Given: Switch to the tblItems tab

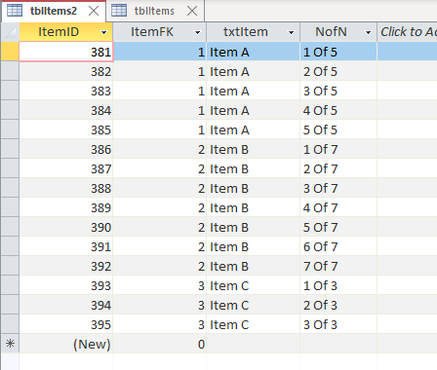Looking at the screenshot, I should [154, 11].
